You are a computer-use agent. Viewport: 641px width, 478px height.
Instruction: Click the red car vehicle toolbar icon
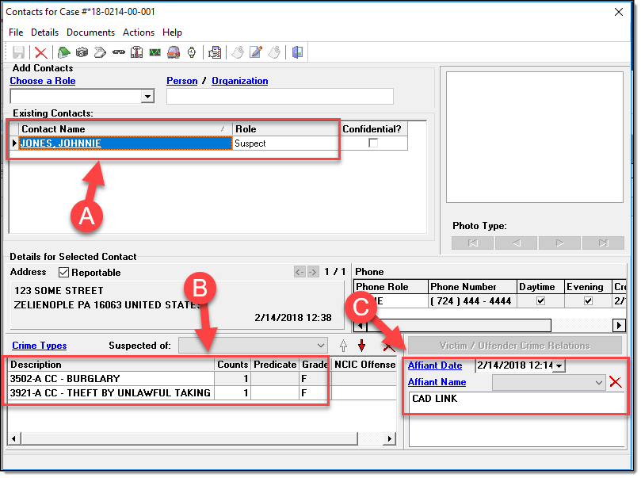click(173, 52)
